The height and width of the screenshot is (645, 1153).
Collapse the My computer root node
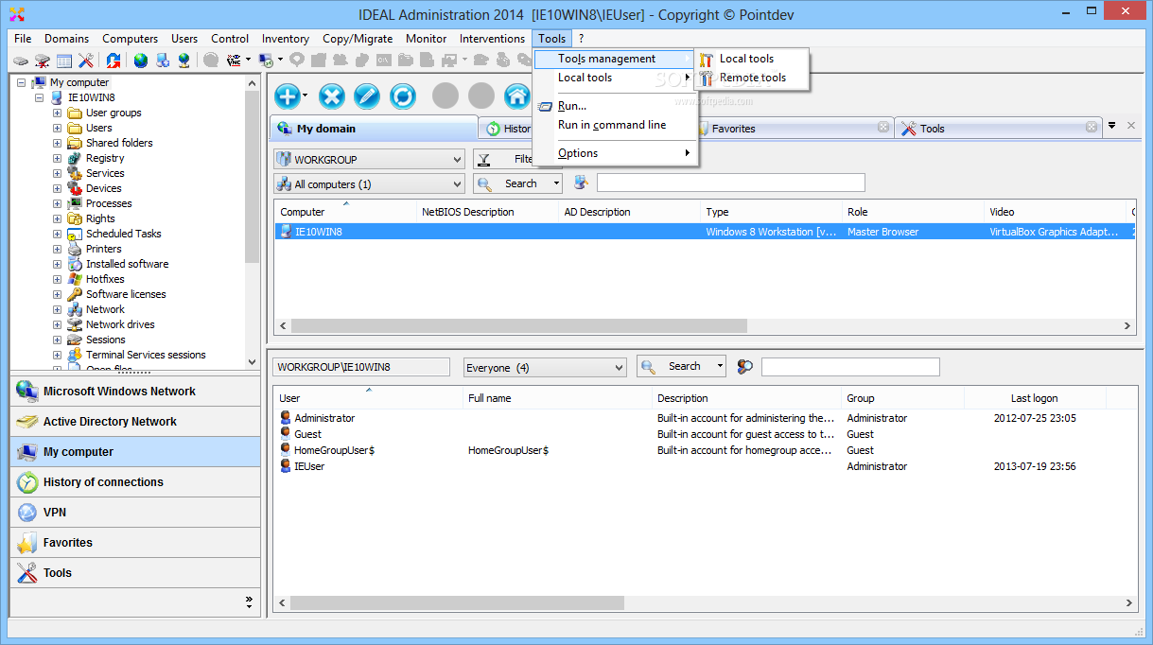point(21,82)
